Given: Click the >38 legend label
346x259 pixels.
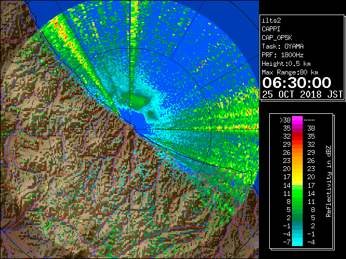Looking at the screenshot, I should pyautogui.click(x=285, y=120).
